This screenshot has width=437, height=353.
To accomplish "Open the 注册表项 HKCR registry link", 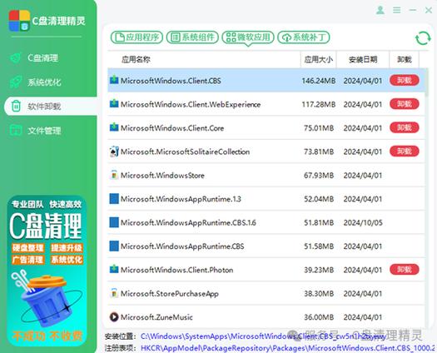I will coord(288,348).
